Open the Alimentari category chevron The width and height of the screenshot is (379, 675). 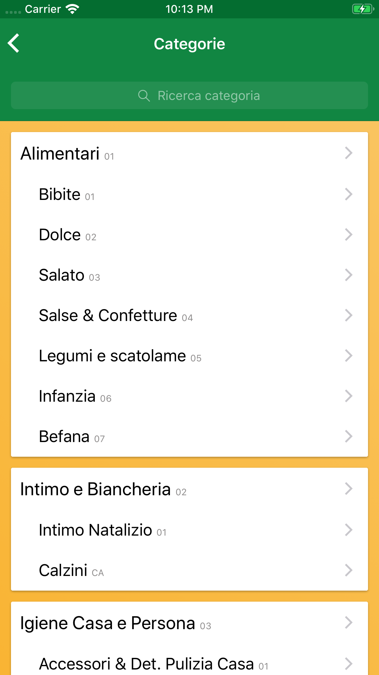[348, 153]
